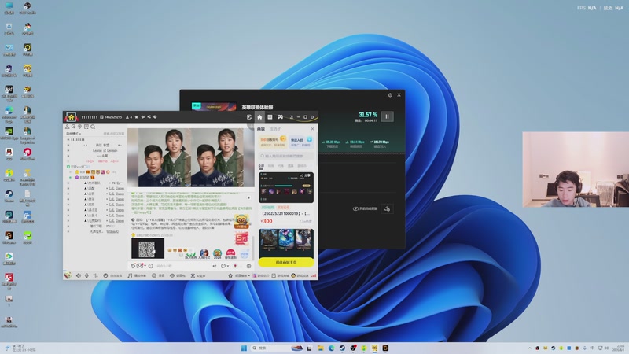Image resolution: width=629 pixels, height=354 pixels.
Task: Toggle the microphone icon in bottom bar
Action: (x=86, y=275)
